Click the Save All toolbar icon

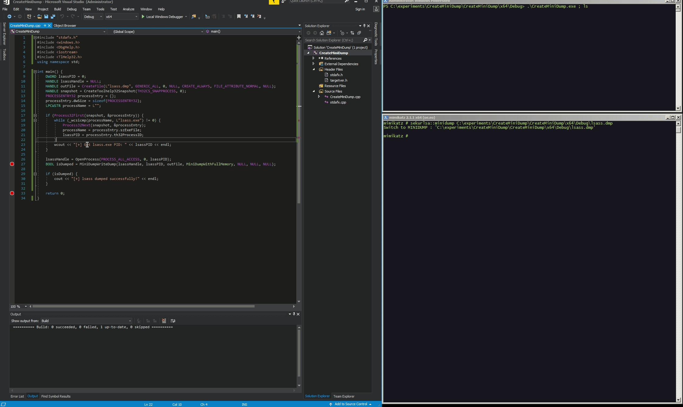coord(53,16)
